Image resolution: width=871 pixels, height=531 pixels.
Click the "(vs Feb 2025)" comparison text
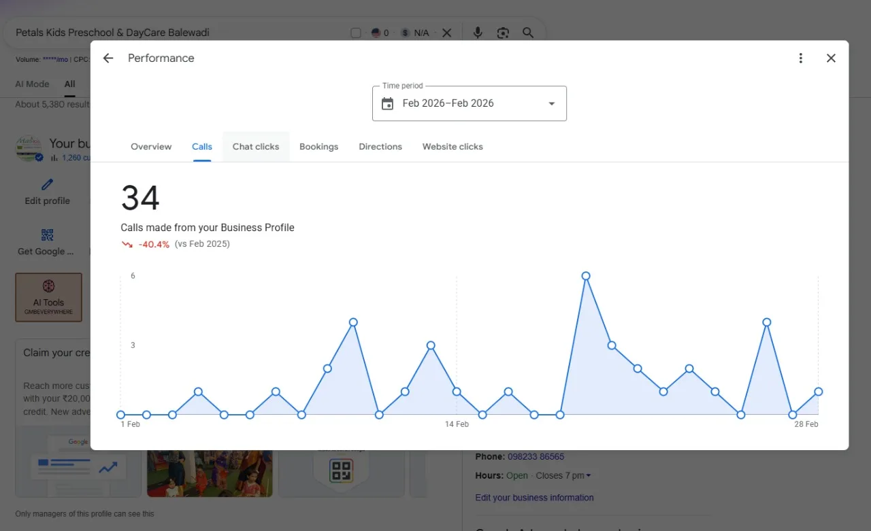pyautogui.click(x=202, y=244)
